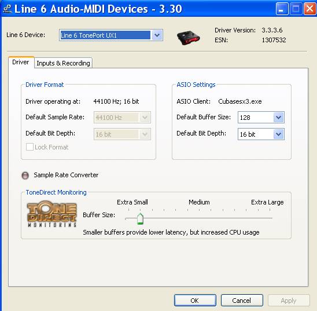
Task: Open the Default Buffer Size dropdown
Action: click(261, 117)
